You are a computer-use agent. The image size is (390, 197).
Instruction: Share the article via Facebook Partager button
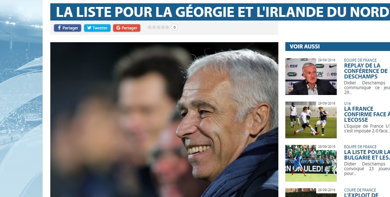click(x=68, y=28)
